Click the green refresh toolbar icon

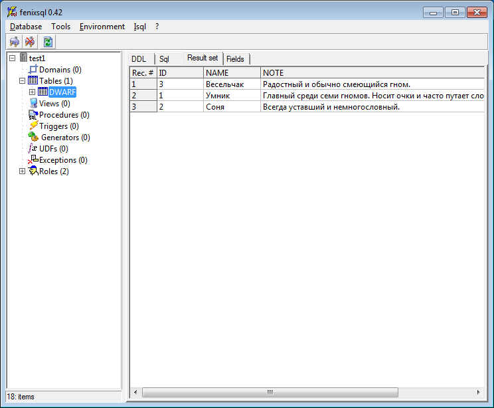coord(48,42)
